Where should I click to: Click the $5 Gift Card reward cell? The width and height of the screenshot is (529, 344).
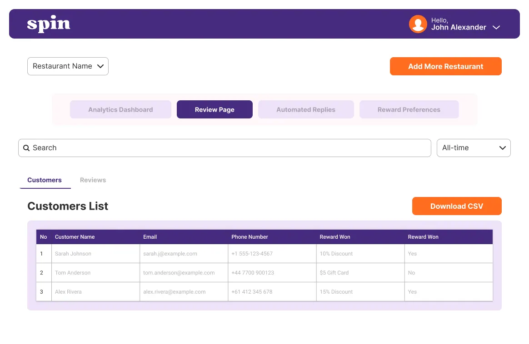(360, 273)
